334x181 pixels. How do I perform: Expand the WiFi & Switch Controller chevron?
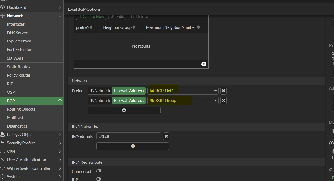click(x=60, y=168)
